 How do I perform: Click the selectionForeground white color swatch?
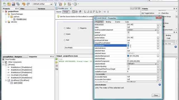pyautogui.click(x=128, y=61)
